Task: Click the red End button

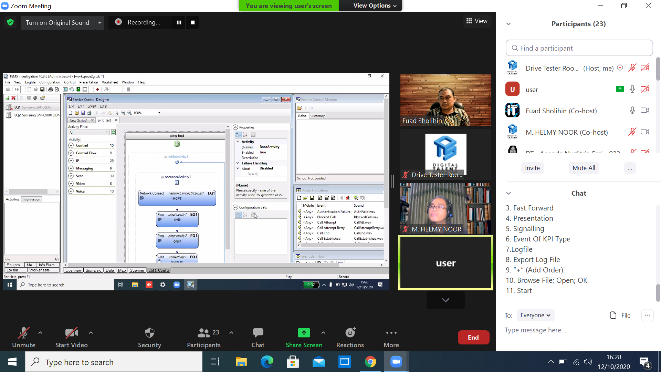Action: coord(473,337)
